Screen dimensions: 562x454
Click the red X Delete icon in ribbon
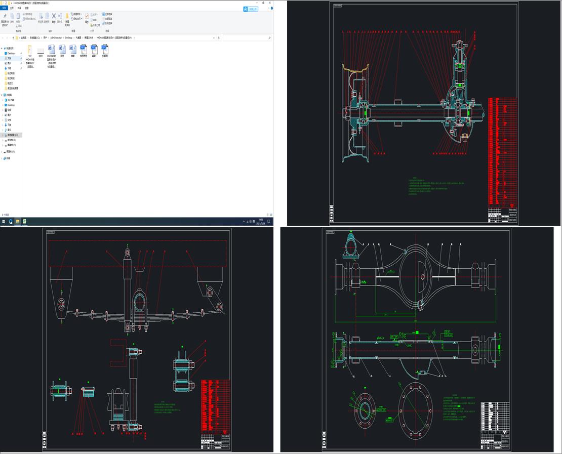pyautogui.click(x=54, y=16)
